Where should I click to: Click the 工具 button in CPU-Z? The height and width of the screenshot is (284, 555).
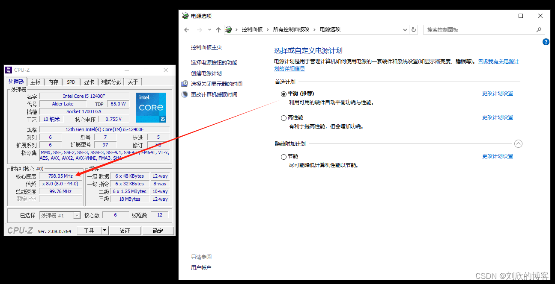(89, 231)
